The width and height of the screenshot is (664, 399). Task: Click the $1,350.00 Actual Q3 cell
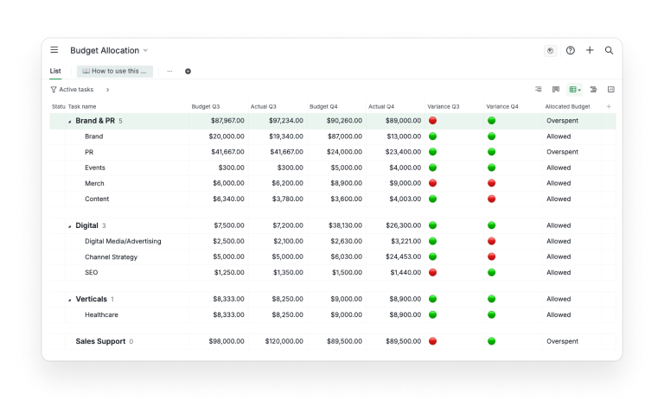pyautogui.click(x=288, y=273)
